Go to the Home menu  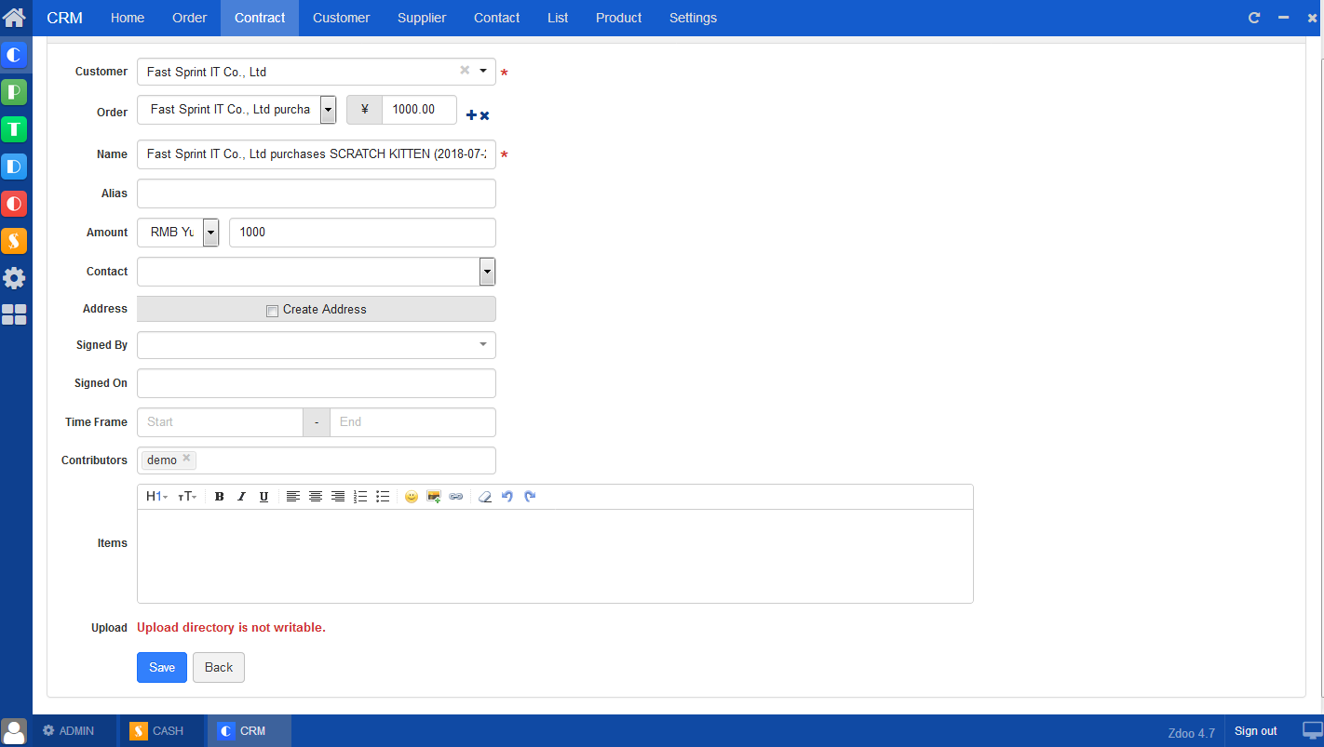coord(128,18)
